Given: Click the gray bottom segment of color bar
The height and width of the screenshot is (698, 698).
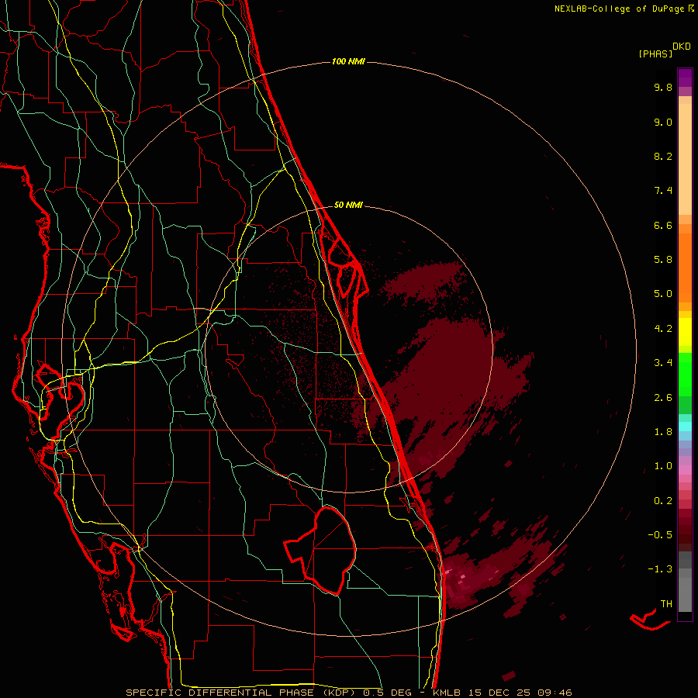Looking at the screenshot, I should coord(685,594).
